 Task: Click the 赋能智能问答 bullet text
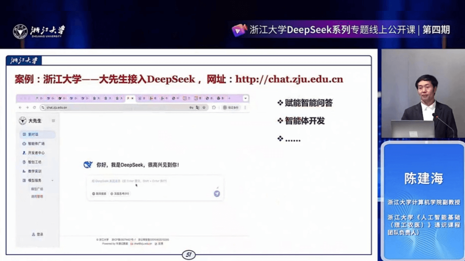pos(308,103)
